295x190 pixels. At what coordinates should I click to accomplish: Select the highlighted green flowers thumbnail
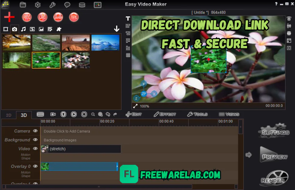pyautogui.click(x=46, y=60)
